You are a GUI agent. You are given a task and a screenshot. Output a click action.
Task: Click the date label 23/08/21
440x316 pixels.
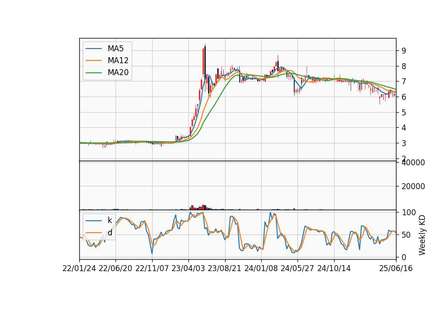pyautogui.click(x=225, y=268)
